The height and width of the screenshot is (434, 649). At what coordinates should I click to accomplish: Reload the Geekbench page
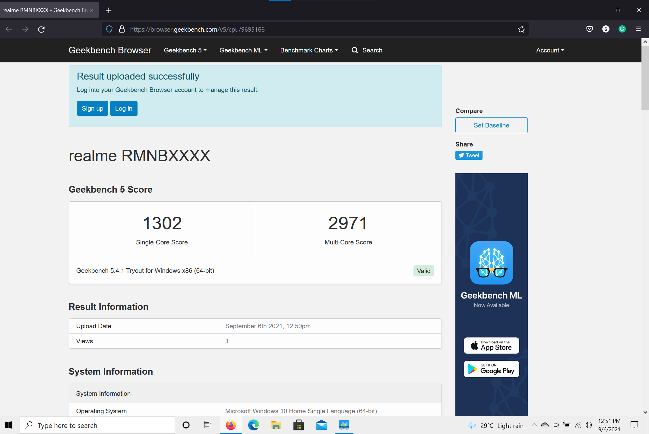41,29
